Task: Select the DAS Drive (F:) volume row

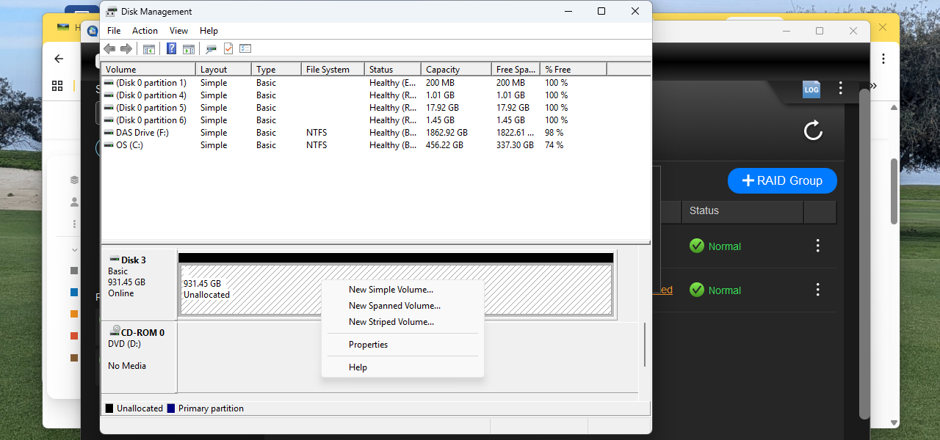Action: (x=142, y=133)
